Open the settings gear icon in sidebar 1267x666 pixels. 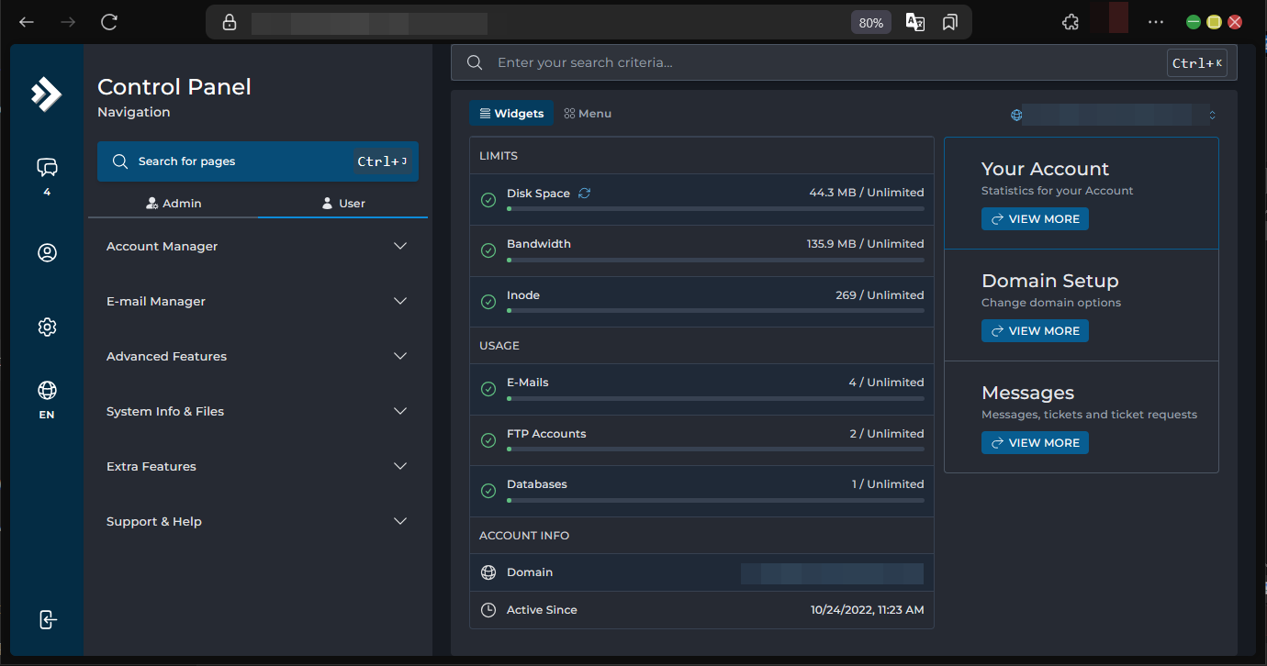tap(47, 327)
